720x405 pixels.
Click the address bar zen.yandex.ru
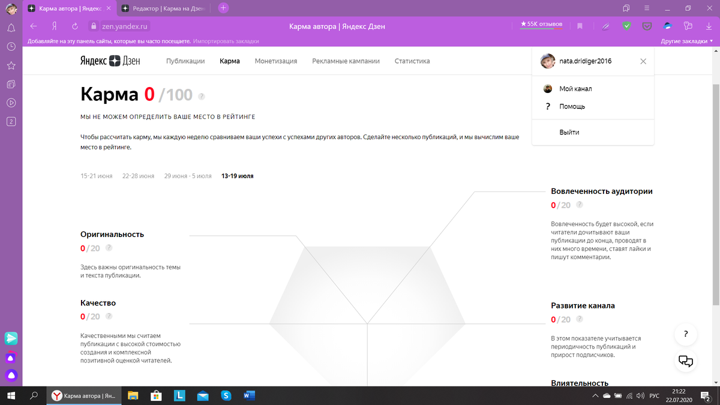[x=125, y=26]
